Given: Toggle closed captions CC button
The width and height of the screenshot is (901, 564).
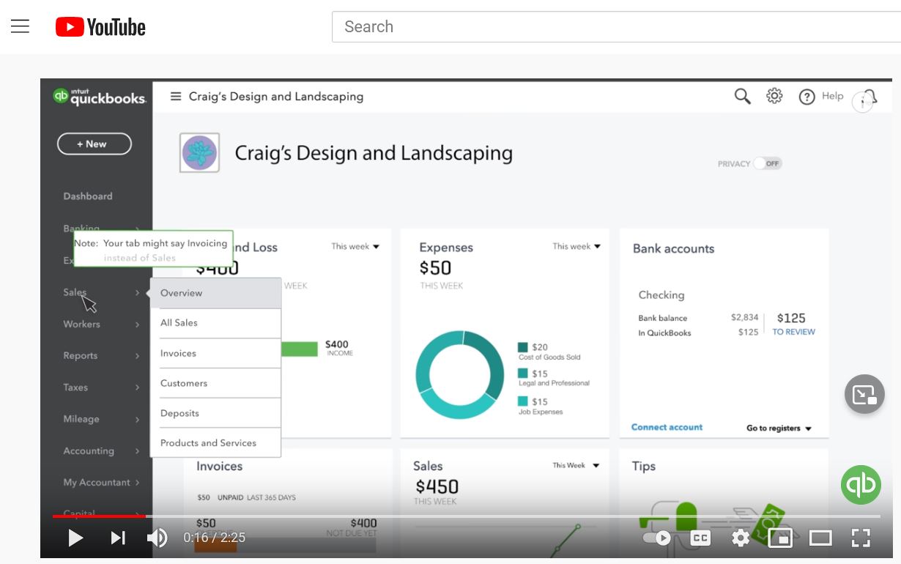Looking at the screenshot, I should click(700, 538).
